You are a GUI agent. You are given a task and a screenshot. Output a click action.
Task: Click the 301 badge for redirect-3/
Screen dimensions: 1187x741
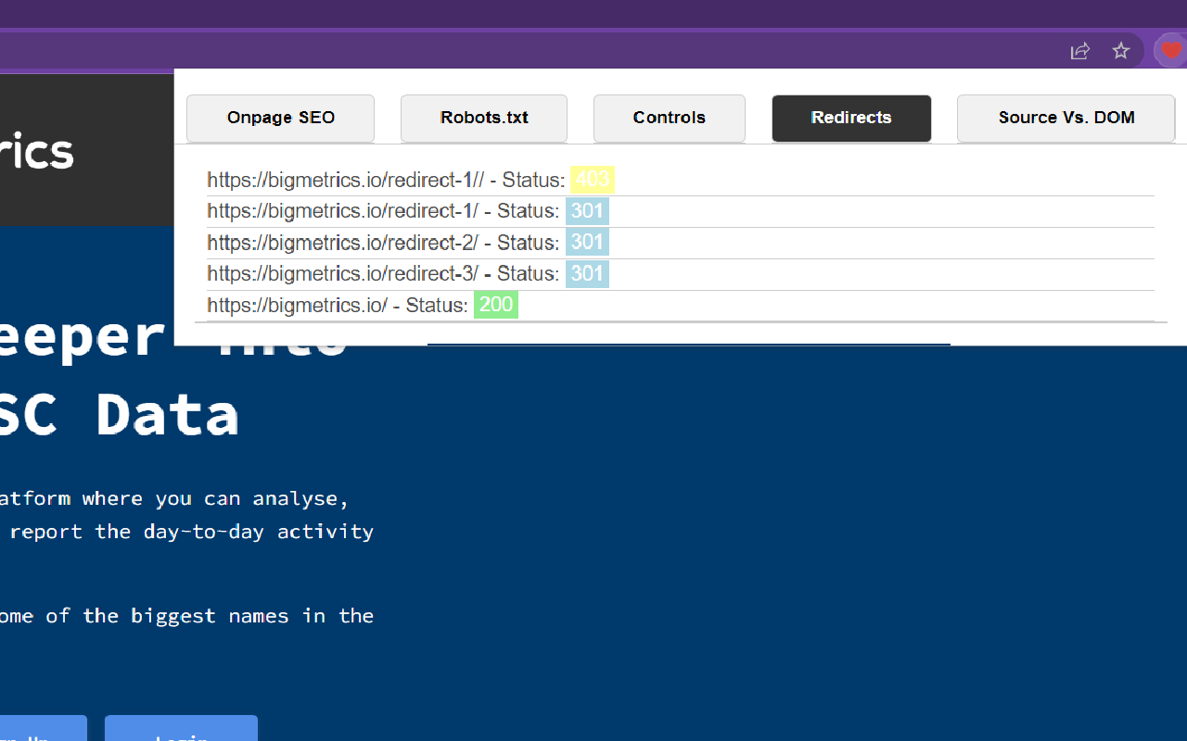[587, 274]
